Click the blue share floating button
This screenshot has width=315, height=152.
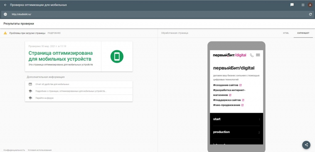tap(306, 145)
